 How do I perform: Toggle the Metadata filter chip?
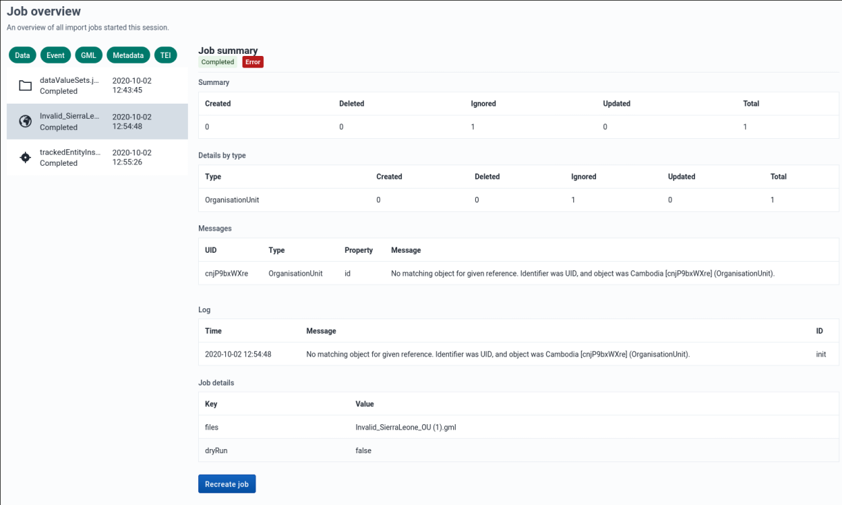(128, 55)
